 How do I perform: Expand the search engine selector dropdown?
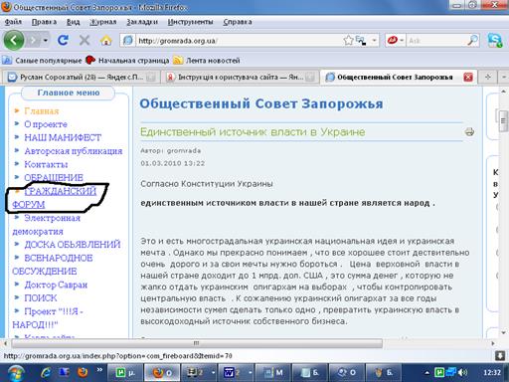point(402,41)
